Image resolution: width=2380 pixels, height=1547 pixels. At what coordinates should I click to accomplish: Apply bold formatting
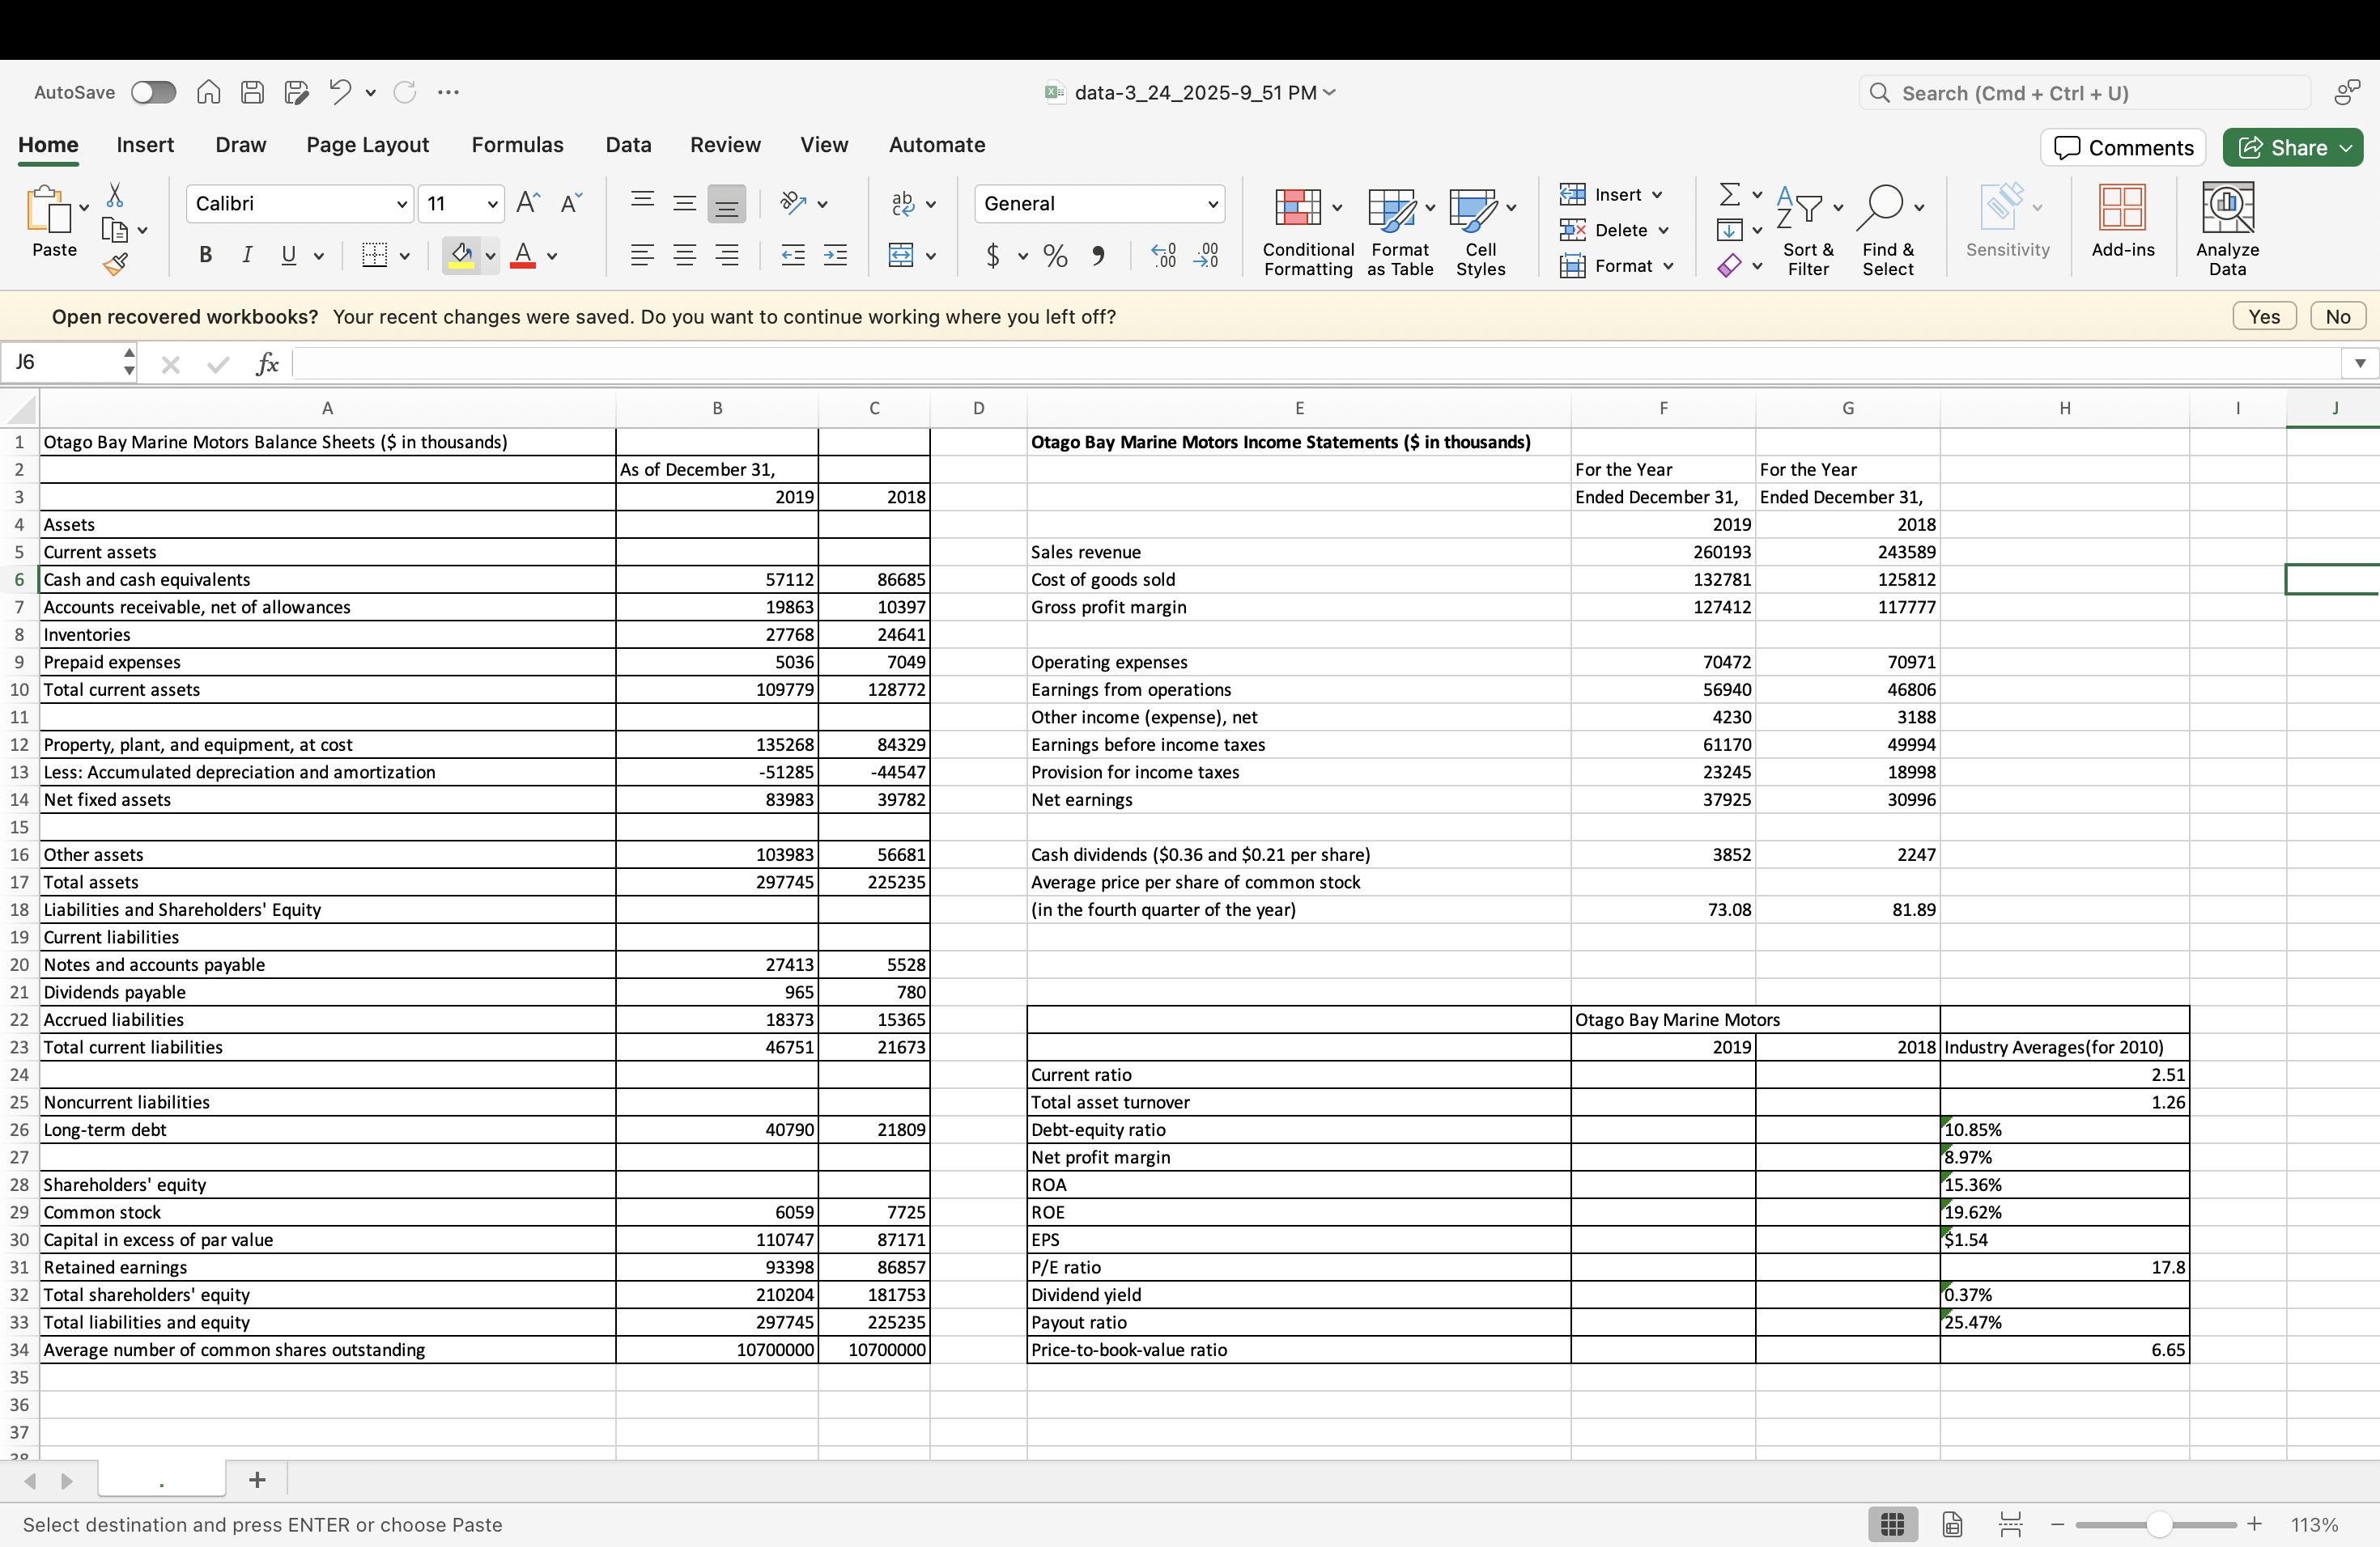point(205,256)
